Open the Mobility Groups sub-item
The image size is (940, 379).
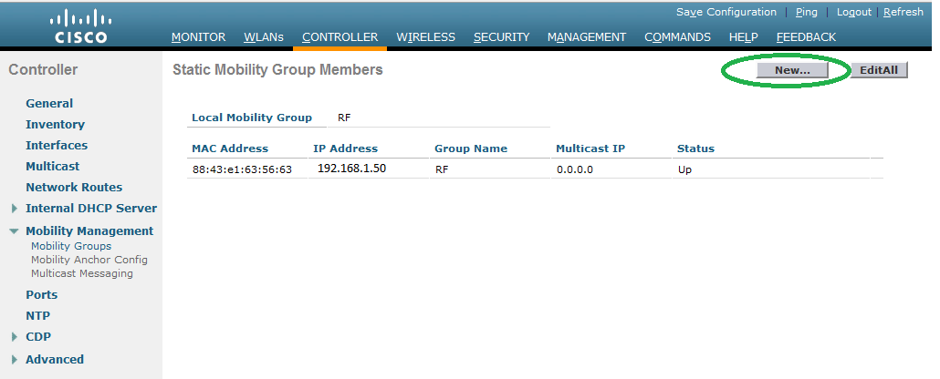pos(71,246)
